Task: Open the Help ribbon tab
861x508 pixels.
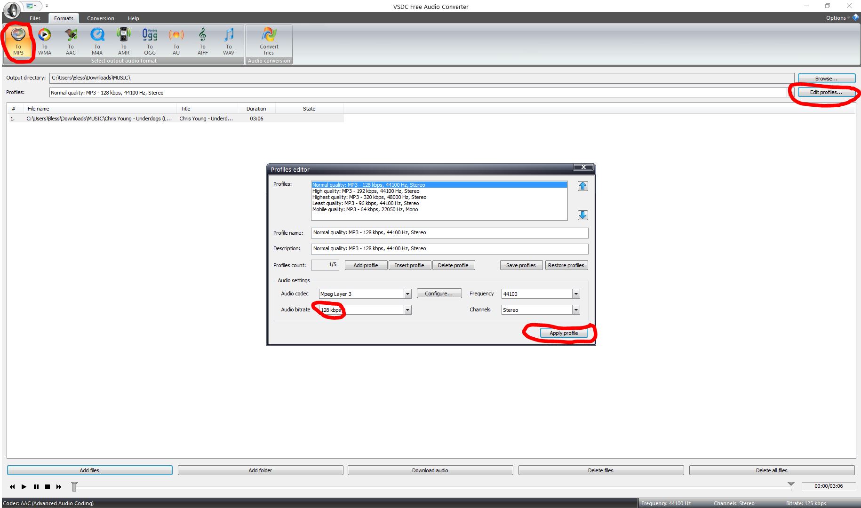Action: (x=134, y=18)
